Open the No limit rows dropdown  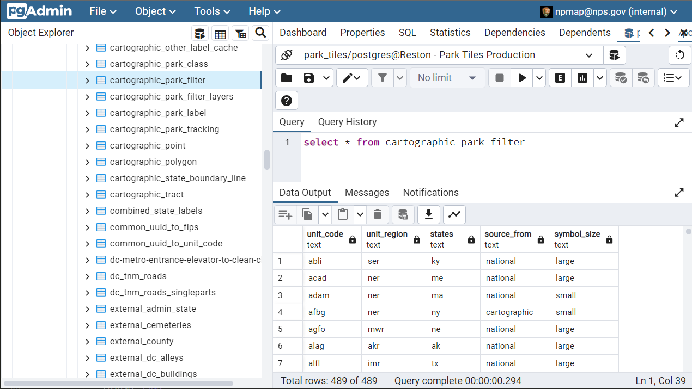click(x=447, y=78)
